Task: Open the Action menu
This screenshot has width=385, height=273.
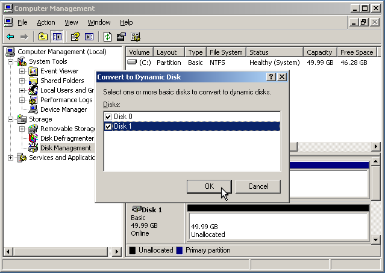Action: click(x=46, y=22)
